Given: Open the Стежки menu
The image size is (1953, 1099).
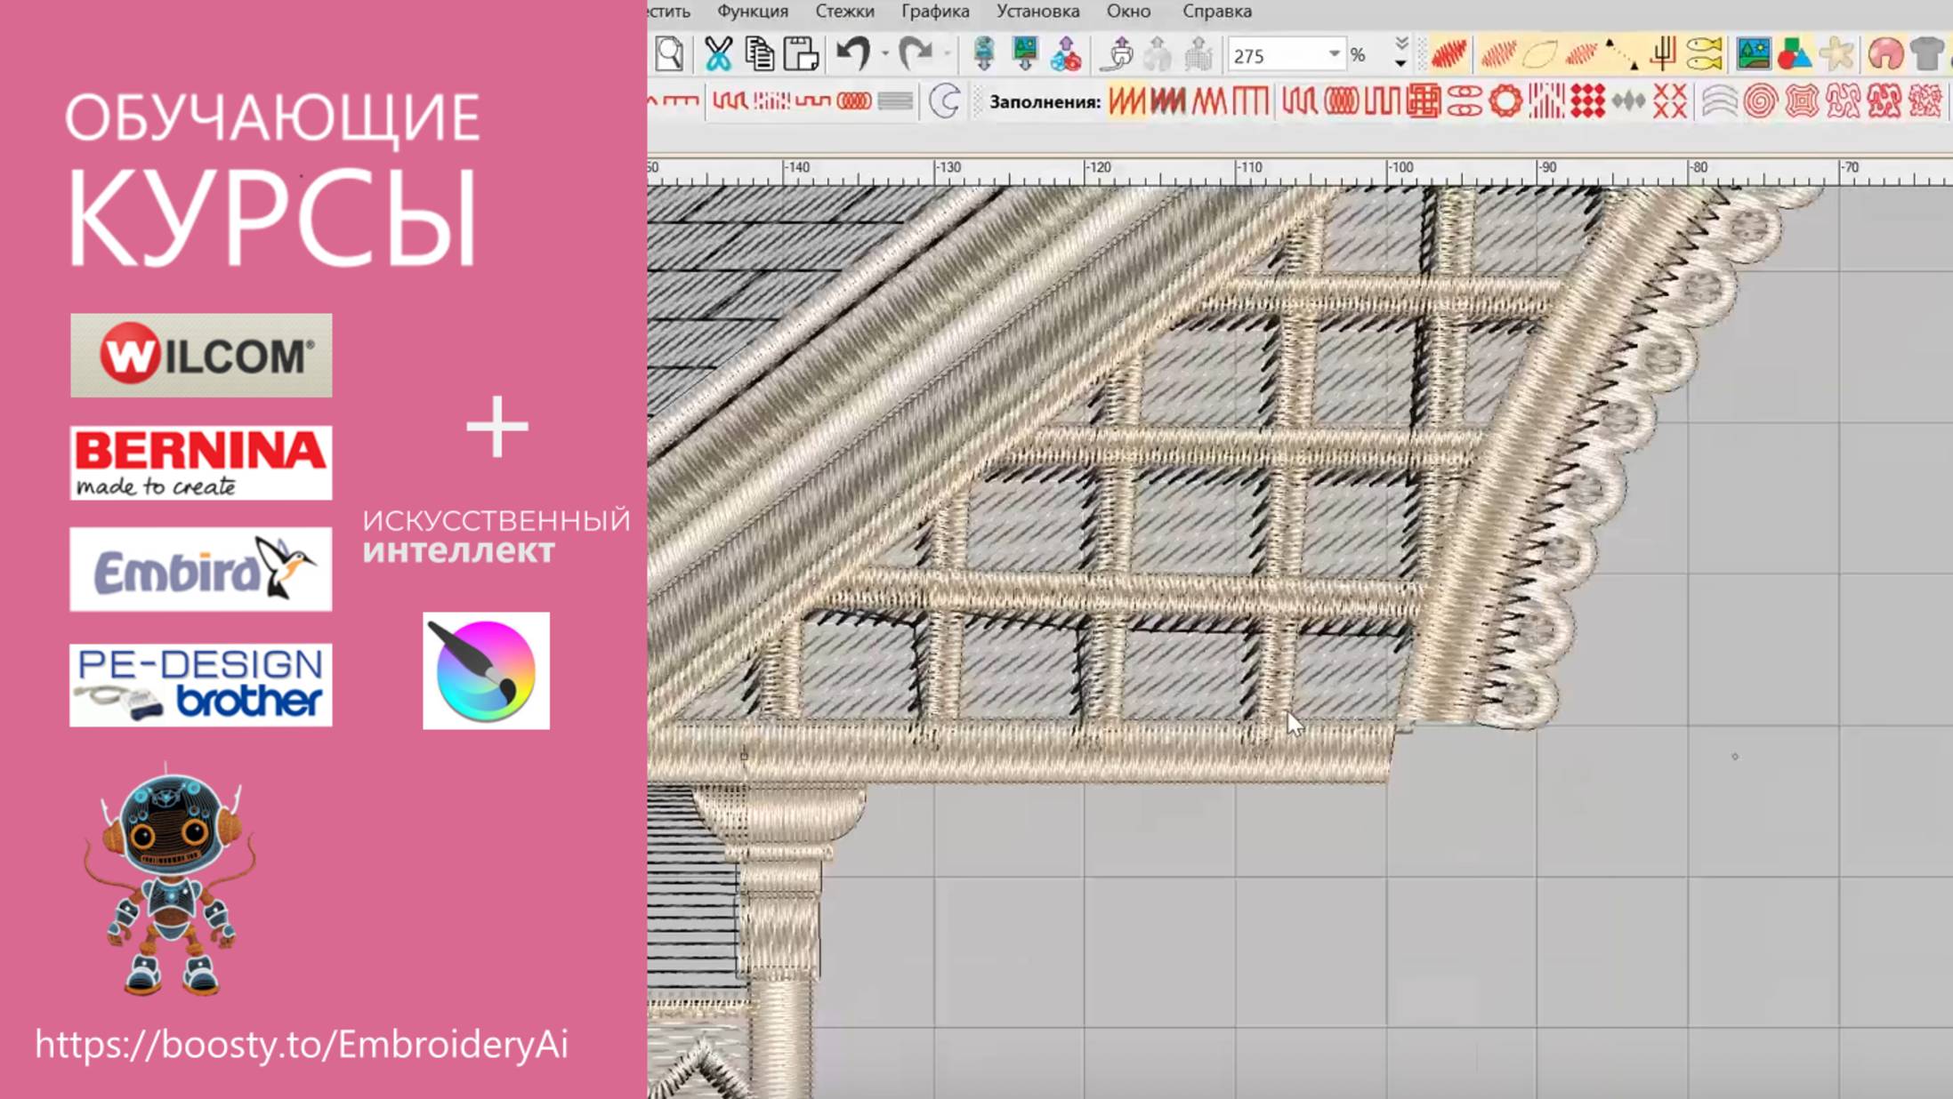Looking at the screenshot, I should point(843,12).
